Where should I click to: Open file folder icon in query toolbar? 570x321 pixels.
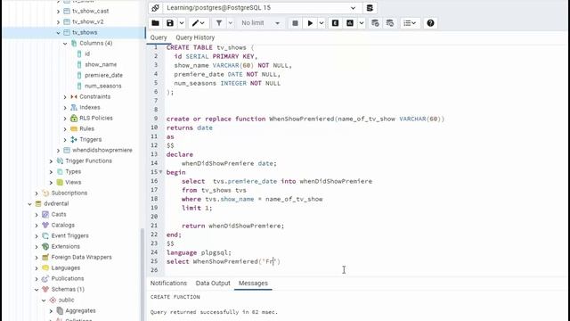tap(155, 23)
